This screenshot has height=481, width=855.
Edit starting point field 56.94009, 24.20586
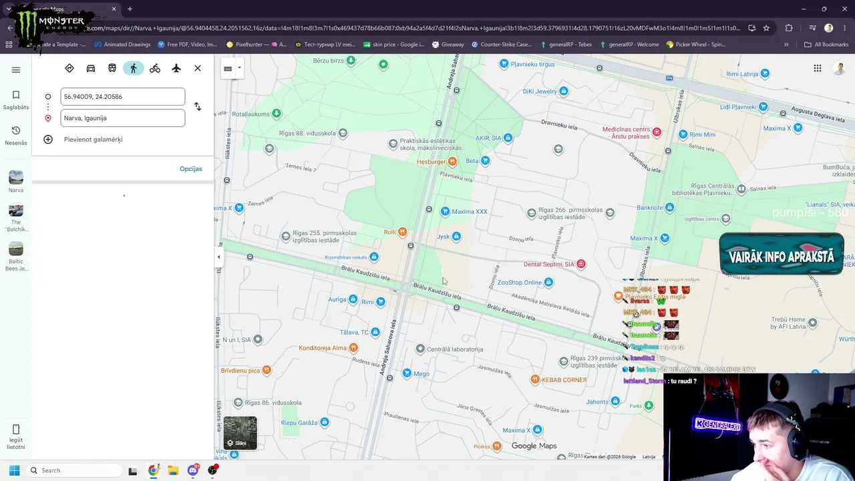coord(123,96)
